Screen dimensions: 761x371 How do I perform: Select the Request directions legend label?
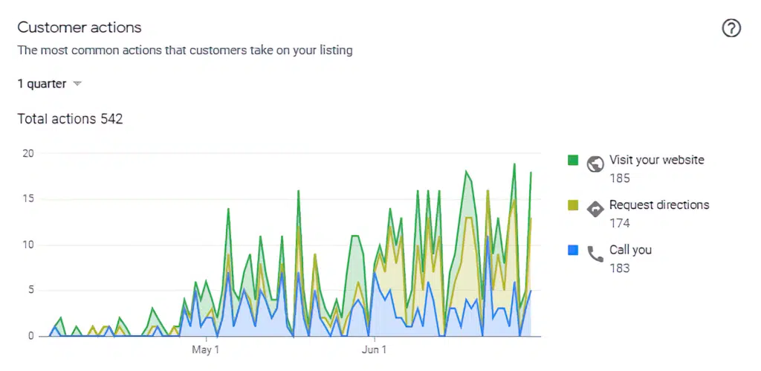click(x=658, y=205)
